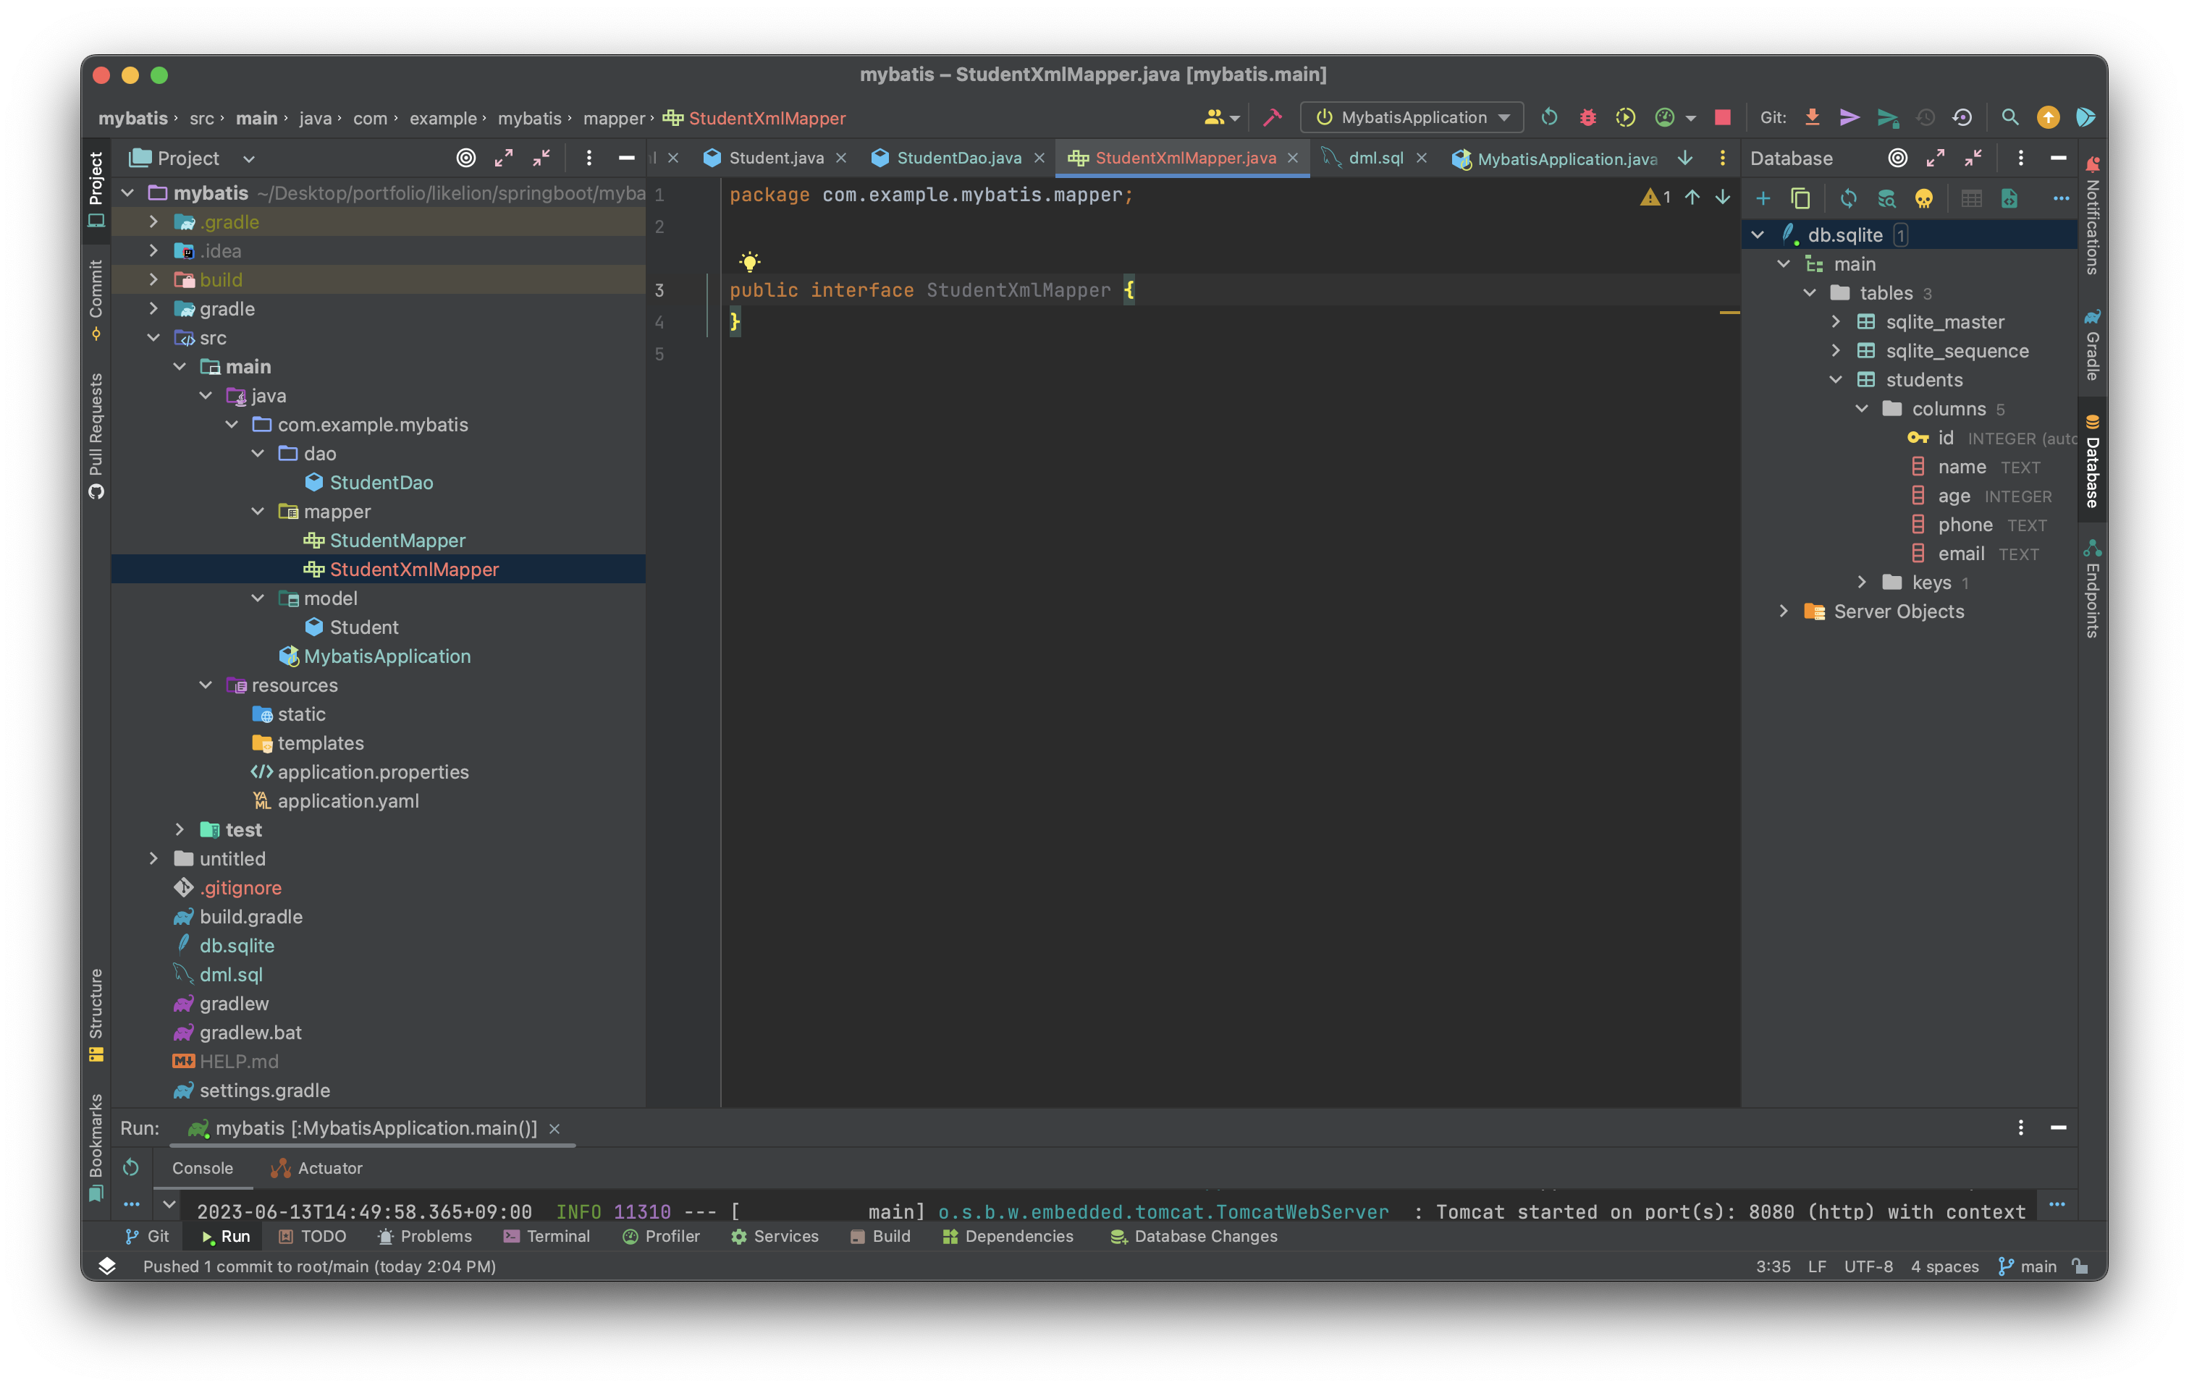Click the main Git branch widget in status bar
The width and height of the screenshot is (2189, 1388).
2027,1266
